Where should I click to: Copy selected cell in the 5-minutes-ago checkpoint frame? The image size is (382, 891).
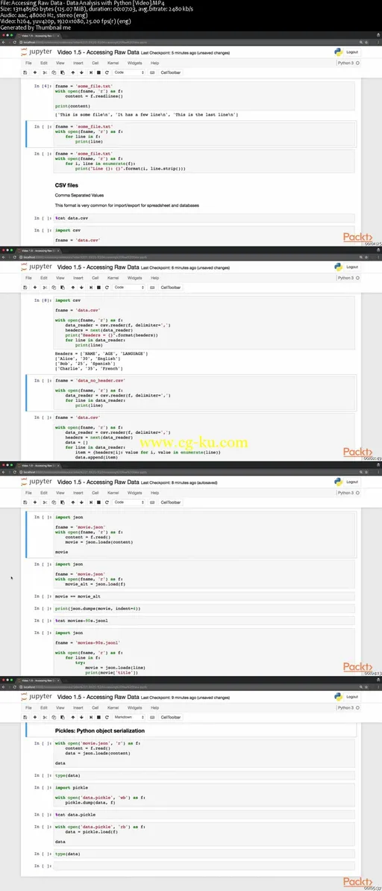[x=54, y=72]
